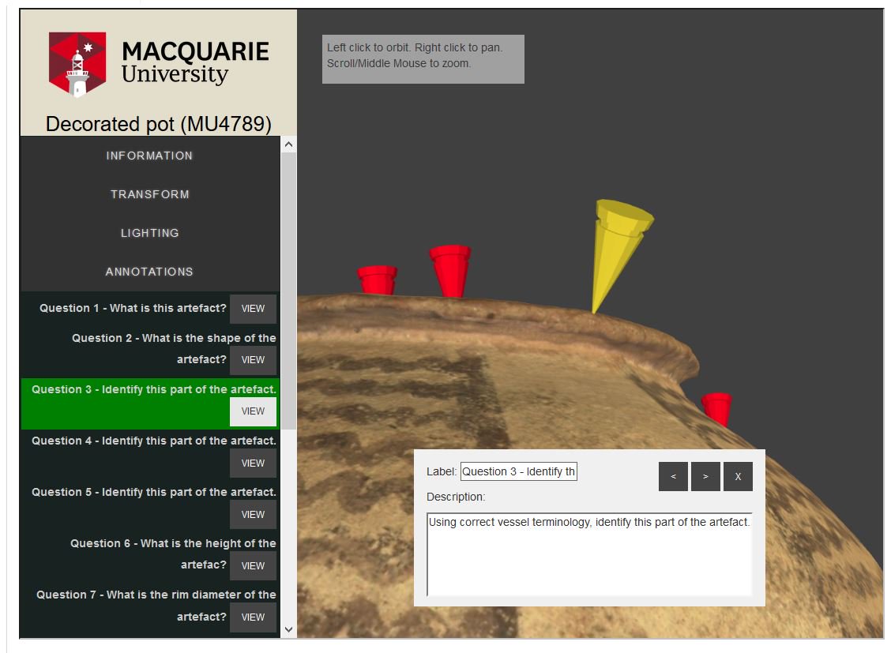View highlighted Question 3 annotation

point(253,411)
